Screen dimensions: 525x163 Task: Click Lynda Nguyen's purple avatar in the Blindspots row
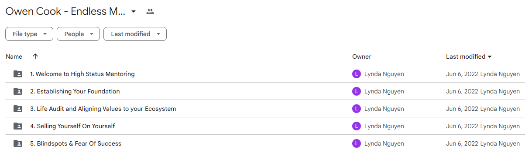[x=357, y=143]
